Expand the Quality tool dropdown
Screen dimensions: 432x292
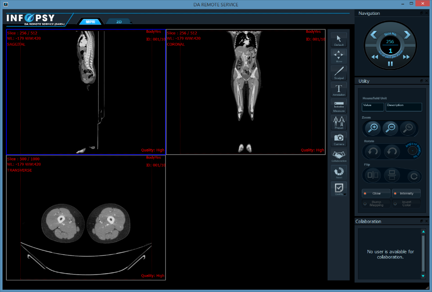click(345, 195)
